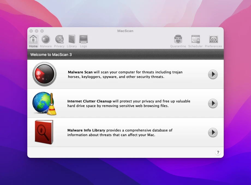Click the Malware Info Library description text
Image resolution: width=251 pixels, height=185 pixels.
click(x=120, y=133)
